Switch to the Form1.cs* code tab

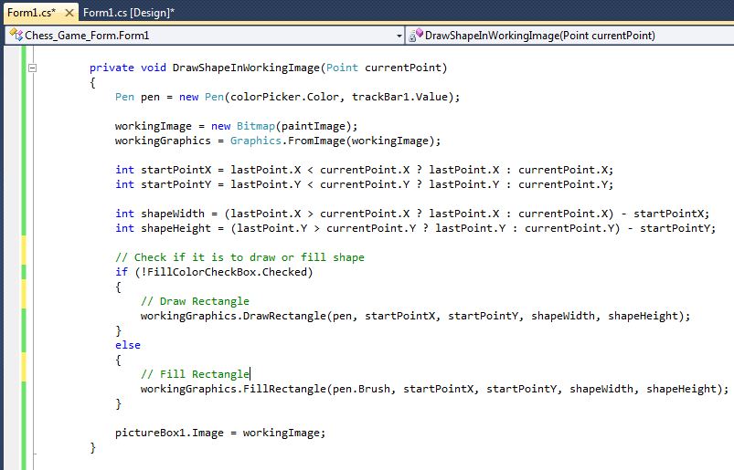(31, 13)
